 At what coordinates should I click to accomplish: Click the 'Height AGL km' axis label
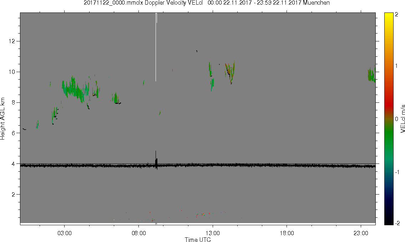(2, 119)
